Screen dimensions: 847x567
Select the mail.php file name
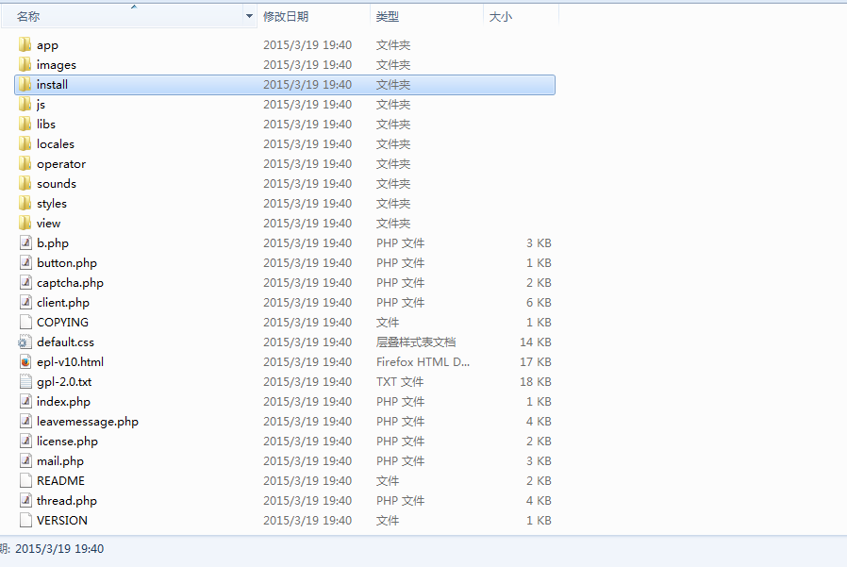[x=60, y=461]
